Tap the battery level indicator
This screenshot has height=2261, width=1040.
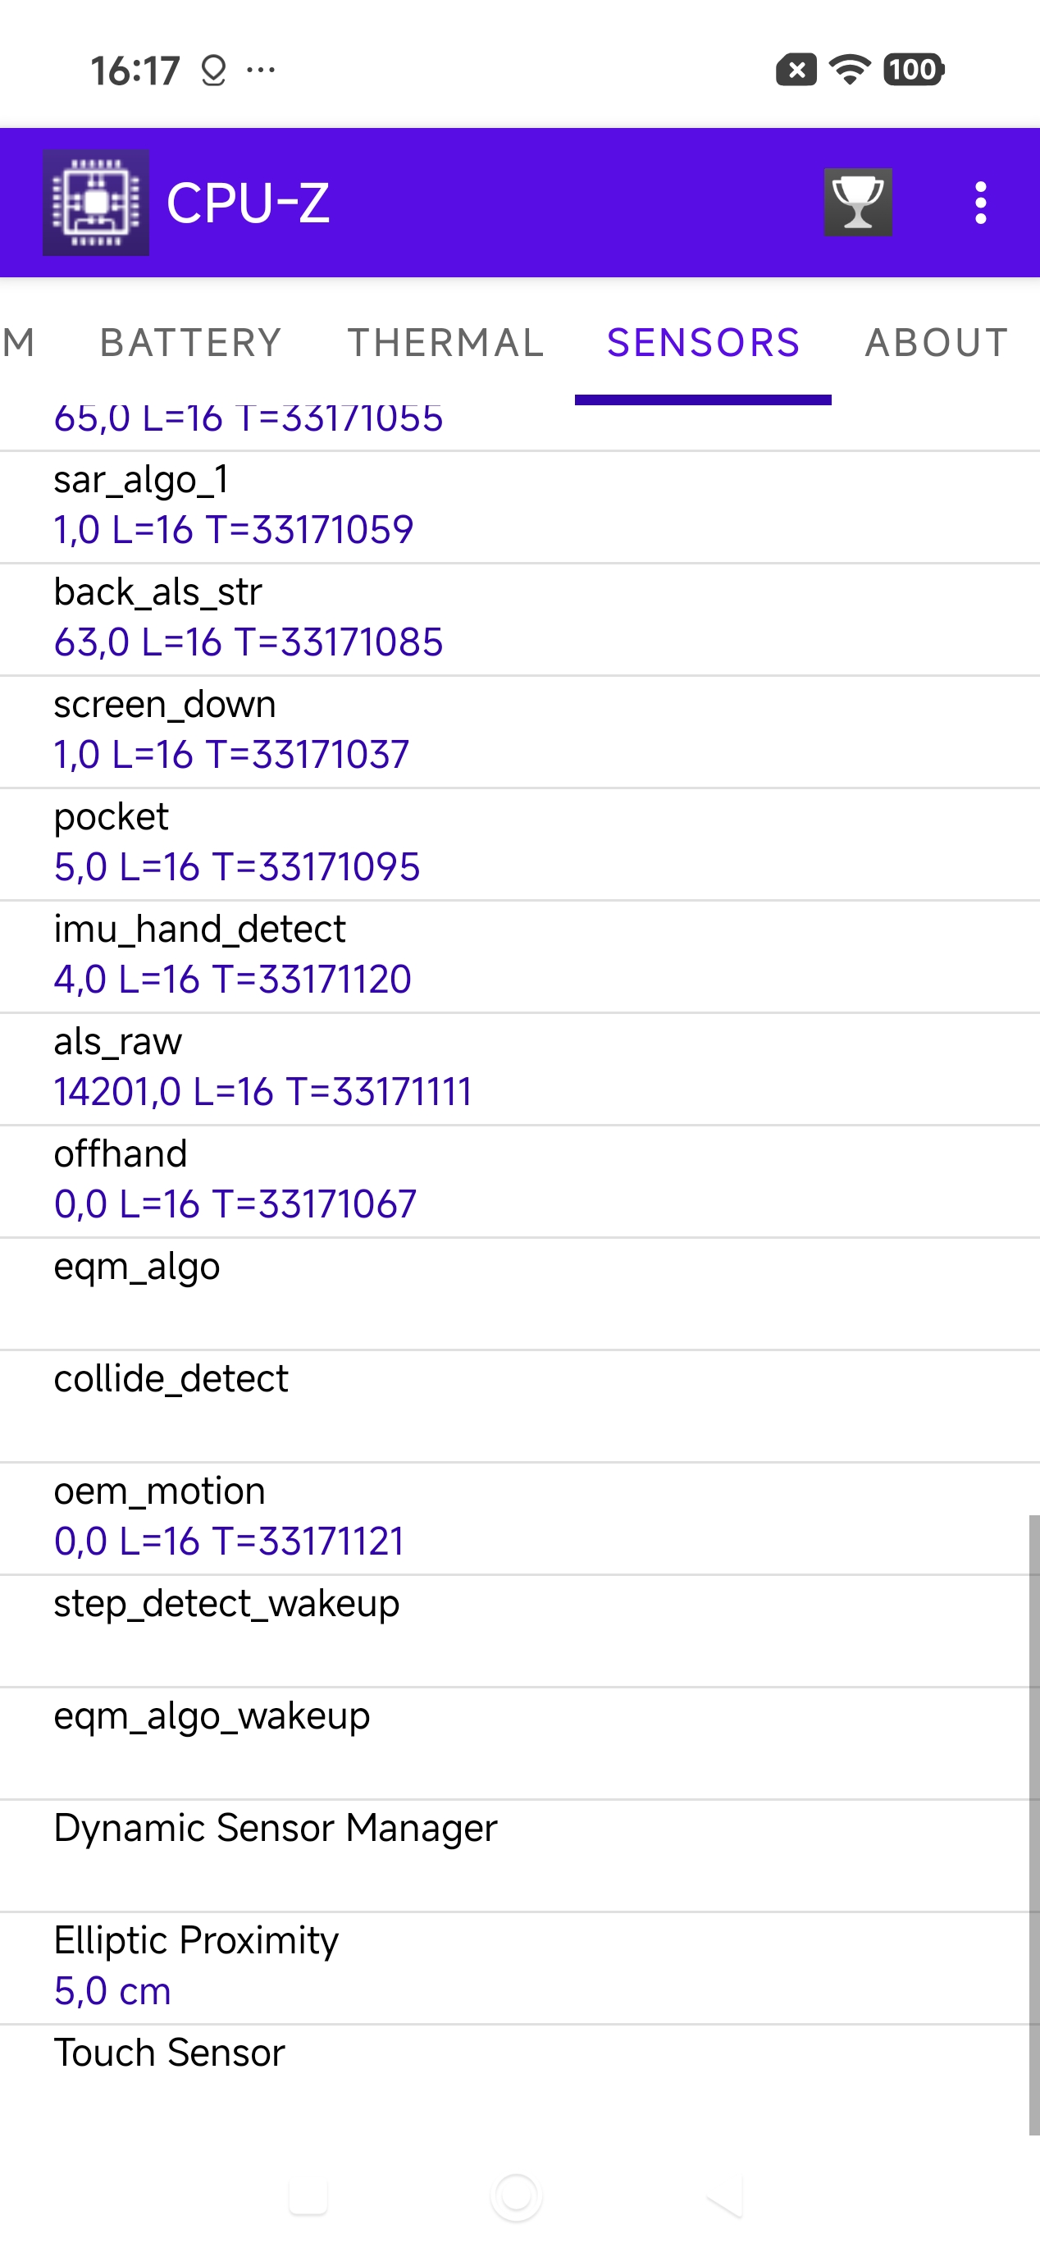(x=914, y=70)
